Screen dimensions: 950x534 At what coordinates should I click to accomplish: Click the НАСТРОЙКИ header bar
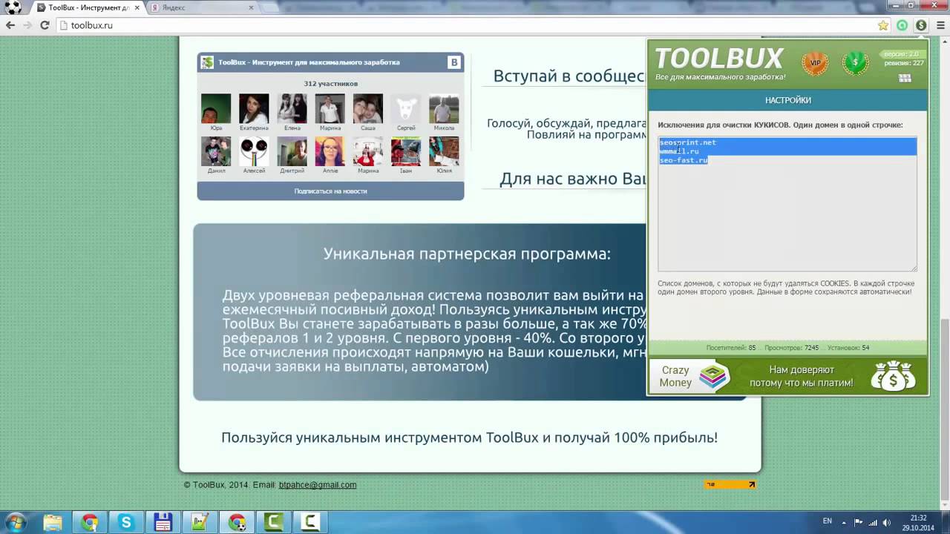787,100
